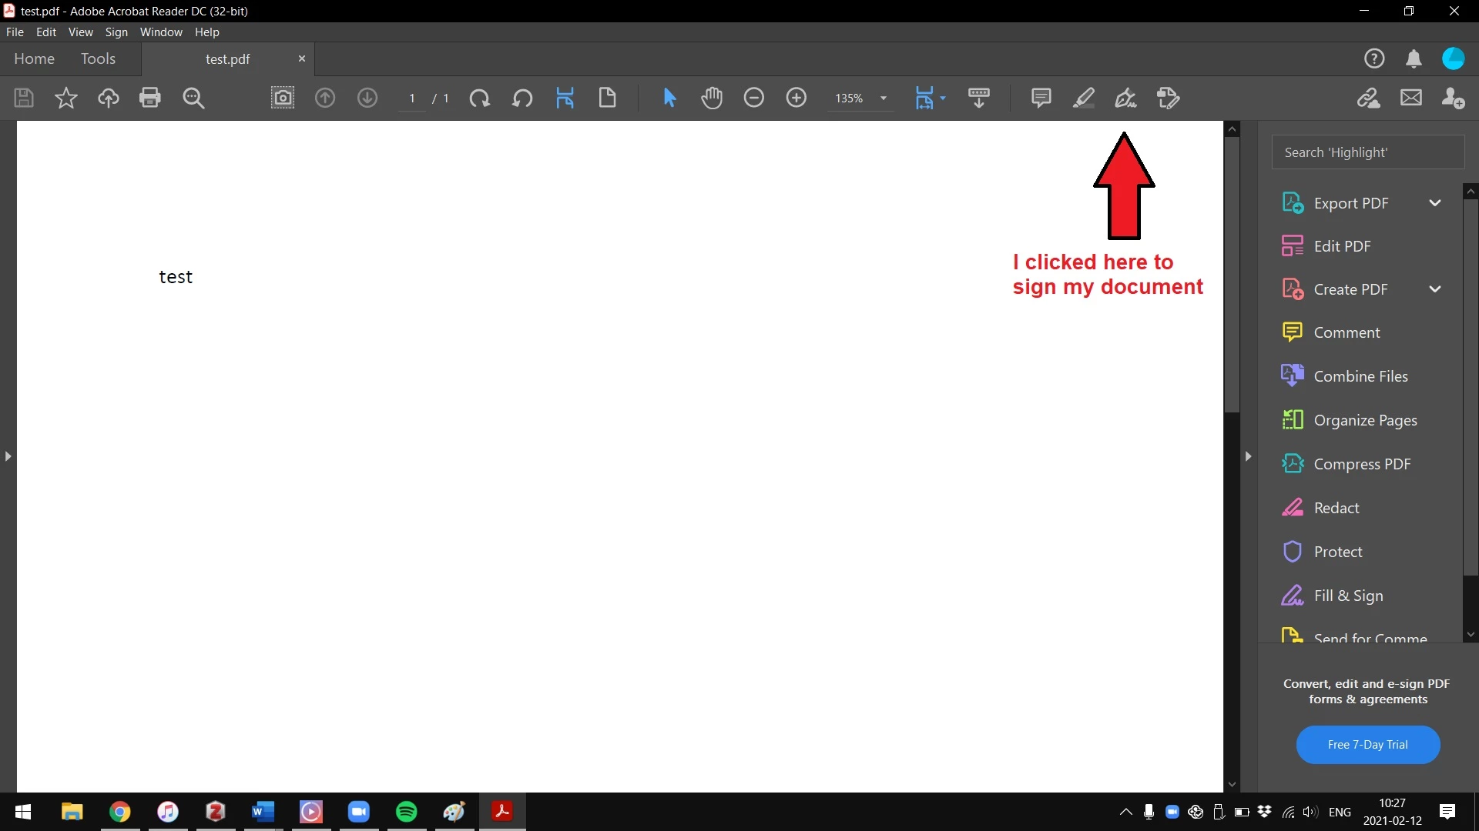Click Share link to file icon

(1368, 98)
